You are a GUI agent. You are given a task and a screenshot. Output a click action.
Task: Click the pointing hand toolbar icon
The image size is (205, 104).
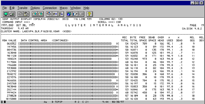pos(75,14)
